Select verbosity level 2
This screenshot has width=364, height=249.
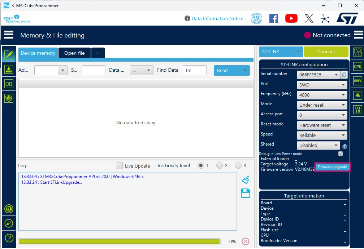click(220, 165)
